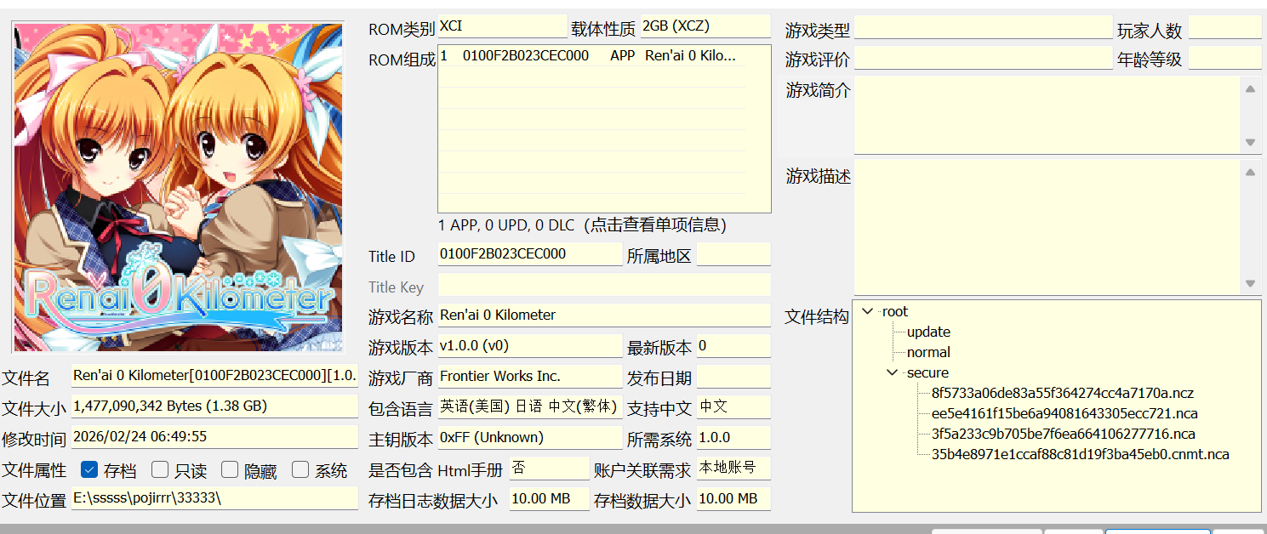Focus the Title ID field
The width and height of the screenshot is (1267, 534).
pos(529,254)
